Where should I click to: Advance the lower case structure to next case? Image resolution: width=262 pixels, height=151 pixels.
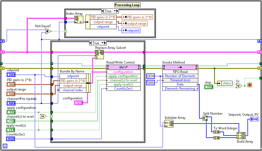105,43
